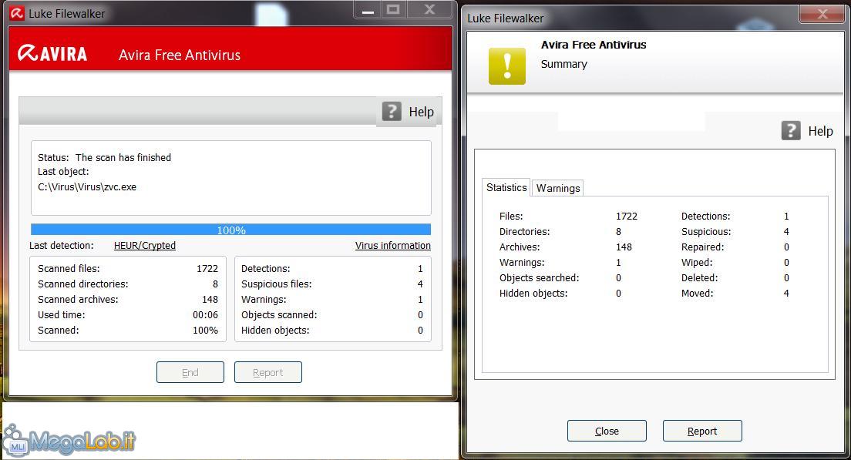The image size is (851, 460).
Task: Click the 'Moved:' value 4
Action: (x=786, y=293)
